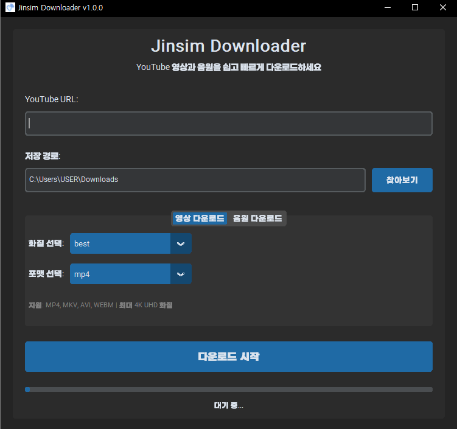Click the Jinsim Downloader heading title

[x=228, y=46]
